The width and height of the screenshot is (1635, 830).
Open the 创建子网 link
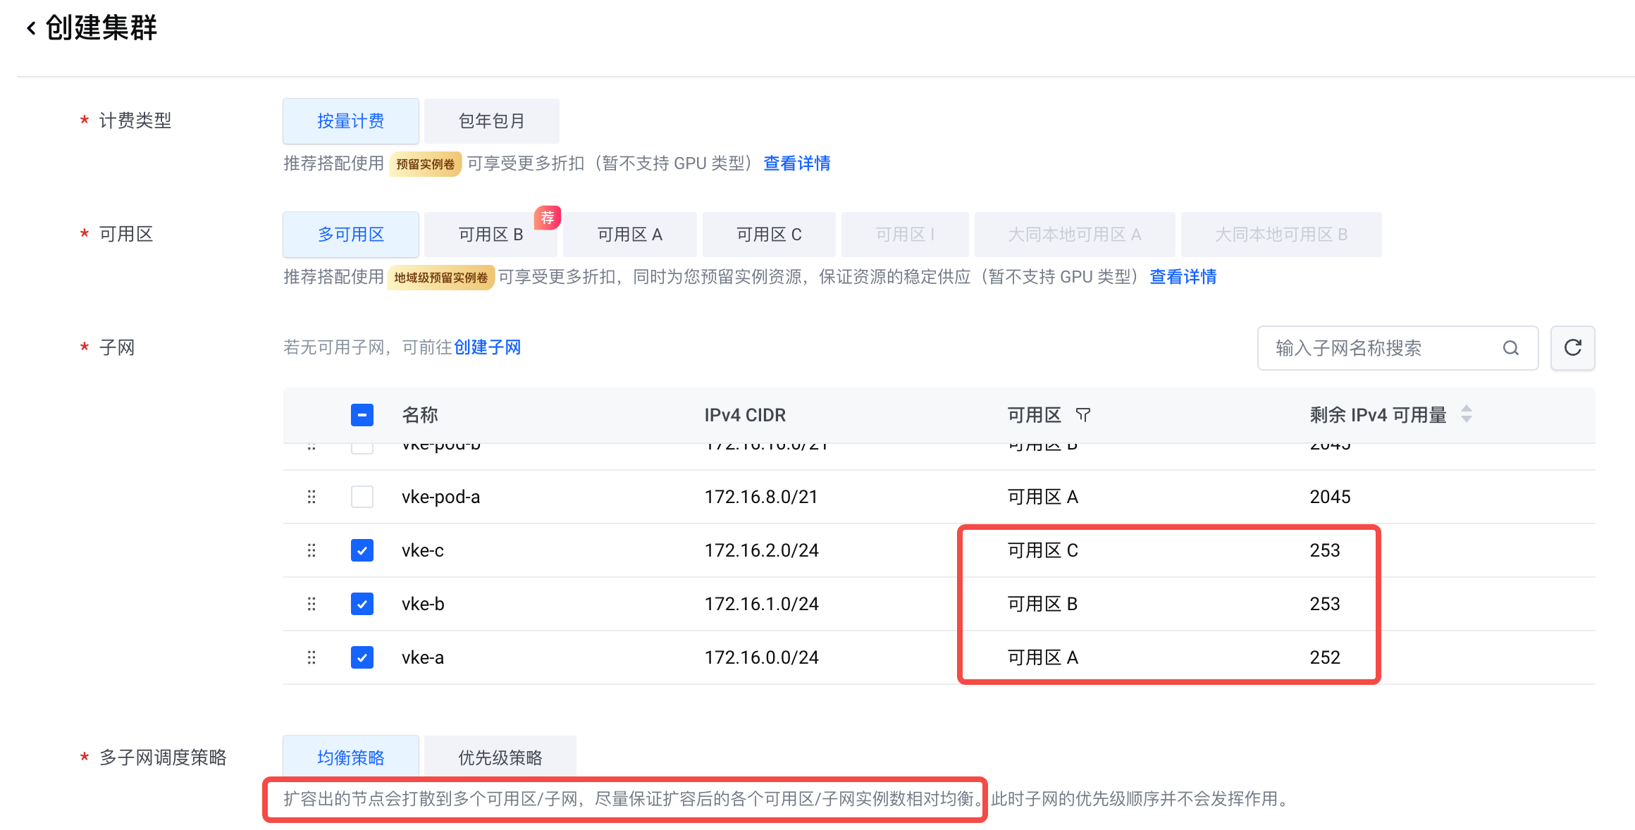tap(487, 347)
